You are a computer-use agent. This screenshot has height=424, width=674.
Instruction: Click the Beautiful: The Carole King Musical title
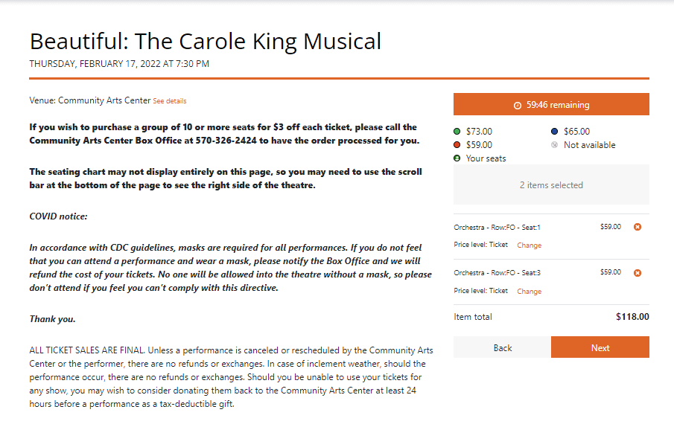(x=206, y=42)
